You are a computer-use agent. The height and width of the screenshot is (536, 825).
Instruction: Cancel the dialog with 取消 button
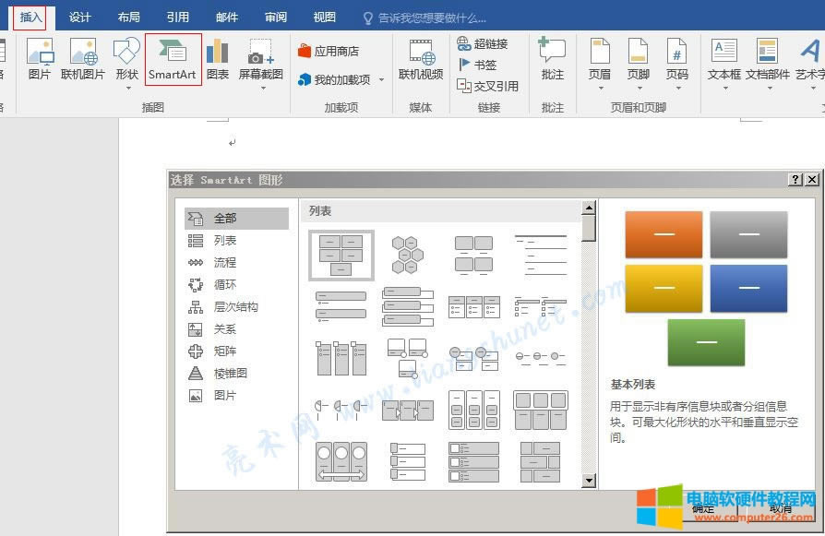pos(782,508)
